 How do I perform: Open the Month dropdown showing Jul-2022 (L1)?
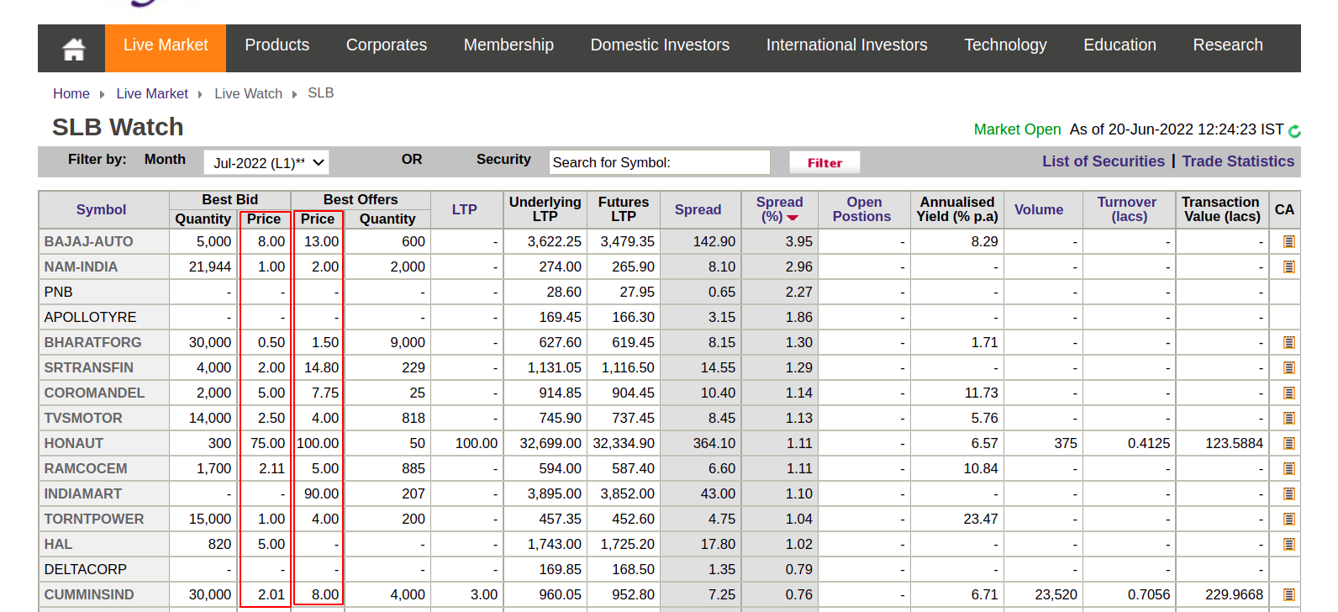click(266, 162)
